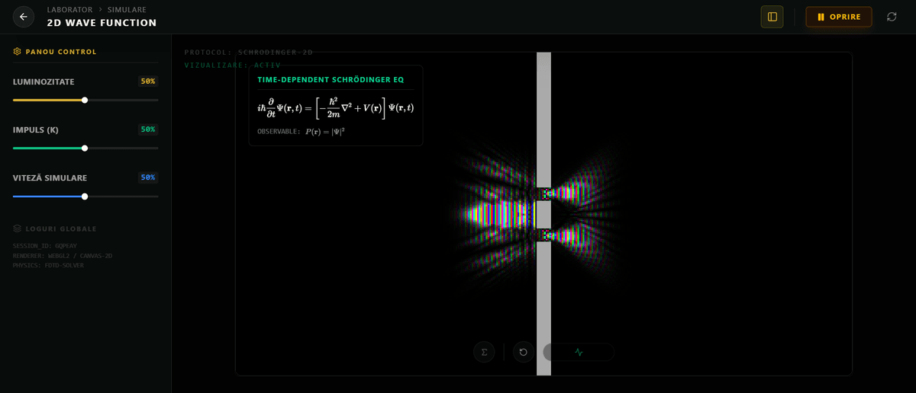Click the green waveform pulse icon
This screenshot has height=393, width=916.
tap(579, 352)
